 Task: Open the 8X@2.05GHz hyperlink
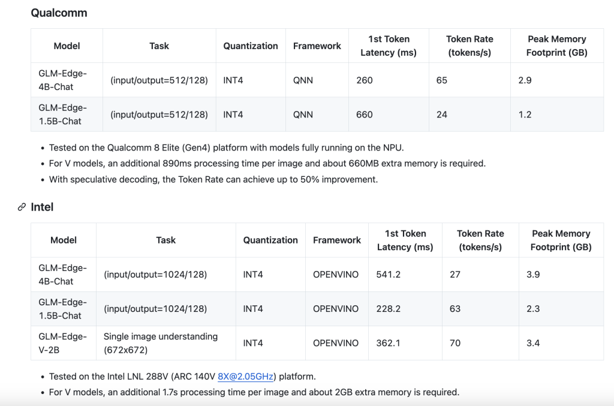pyautogui.click(x=246, y=377)
